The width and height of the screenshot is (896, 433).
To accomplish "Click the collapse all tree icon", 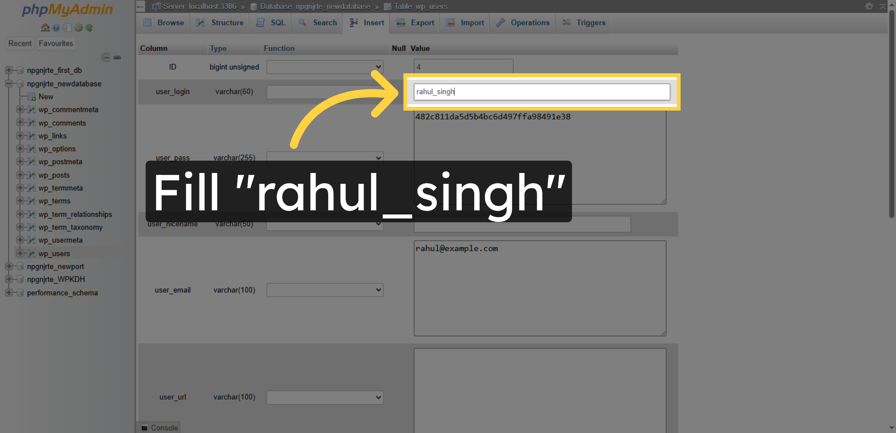I will (x=106, y=57).
